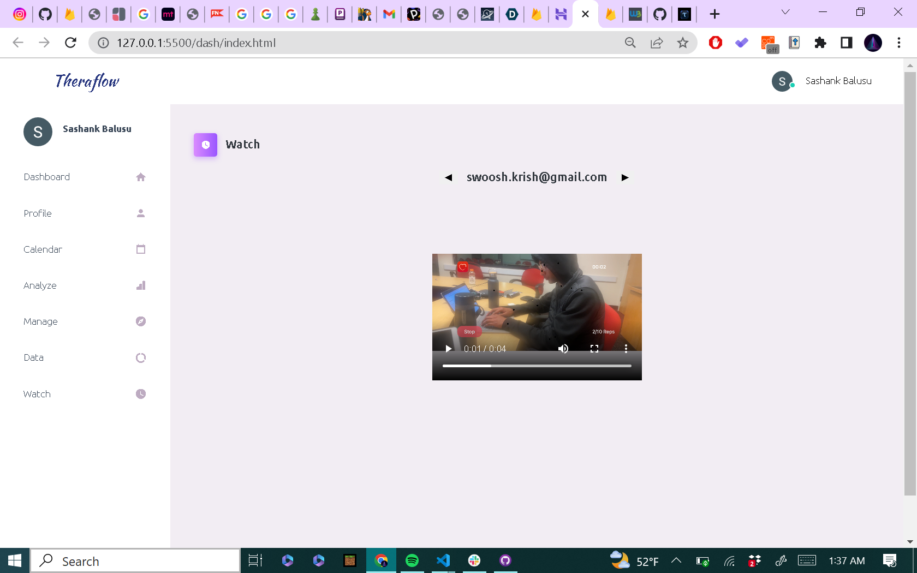Open the red ad blocker extension icon

tap(716, 43)
